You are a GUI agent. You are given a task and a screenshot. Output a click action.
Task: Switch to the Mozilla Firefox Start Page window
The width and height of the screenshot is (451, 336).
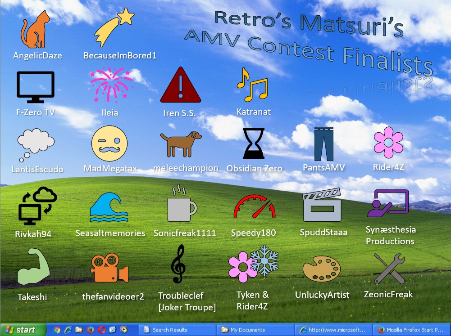(412, 330)
